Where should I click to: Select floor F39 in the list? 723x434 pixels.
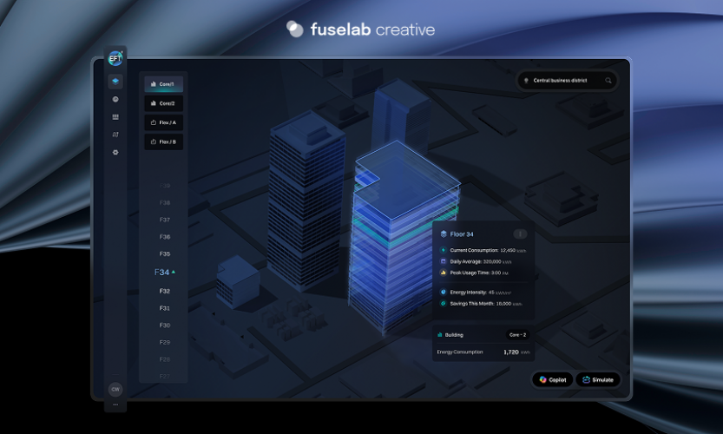[x=165, y=186]
